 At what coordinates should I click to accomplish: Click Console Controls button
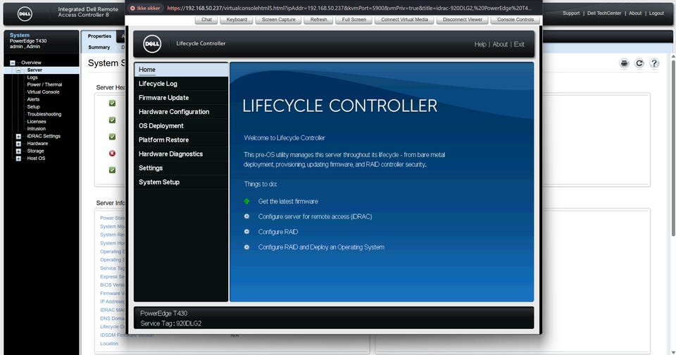pyautogui.click(x=515, y=20)
